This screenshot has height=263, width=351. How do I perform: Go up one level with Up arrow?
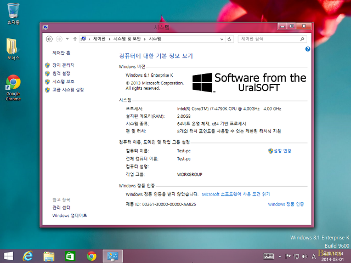[x=75, y=39]
